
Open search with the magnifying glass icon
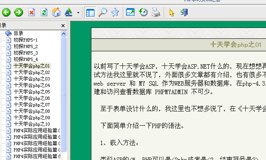pos(103,12)
